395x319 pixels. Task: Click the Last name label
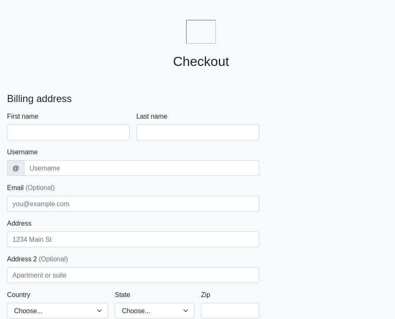coord(152,117)
